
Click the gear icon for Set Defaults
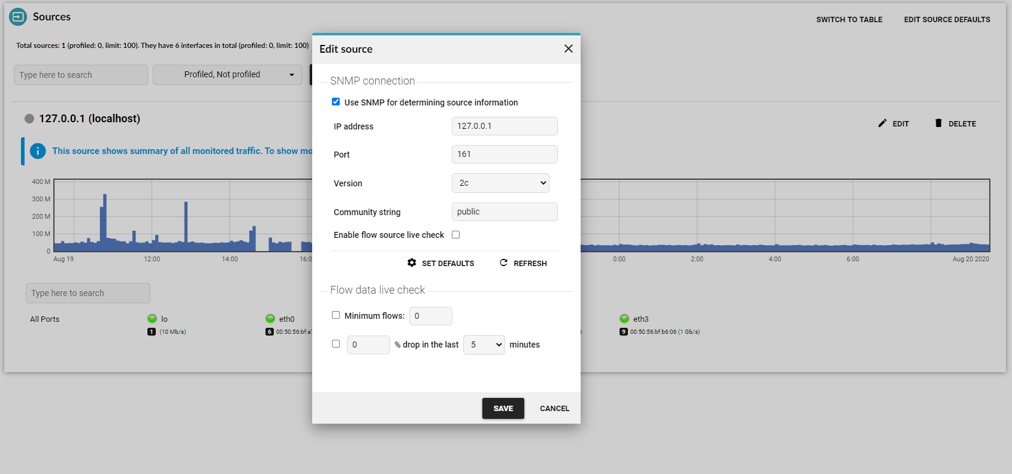point(412,263)
